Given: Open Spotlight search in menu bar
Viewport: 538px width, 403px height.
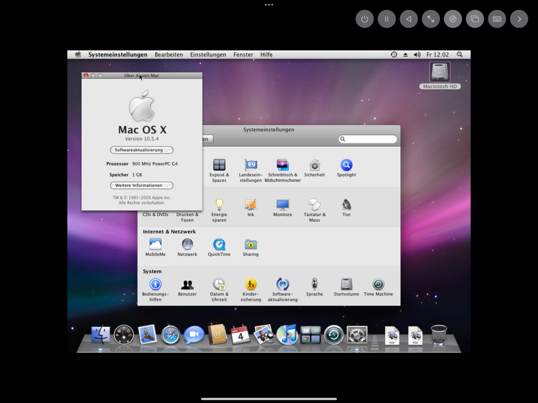Looking at the screenshot, I should coord(460,55).
